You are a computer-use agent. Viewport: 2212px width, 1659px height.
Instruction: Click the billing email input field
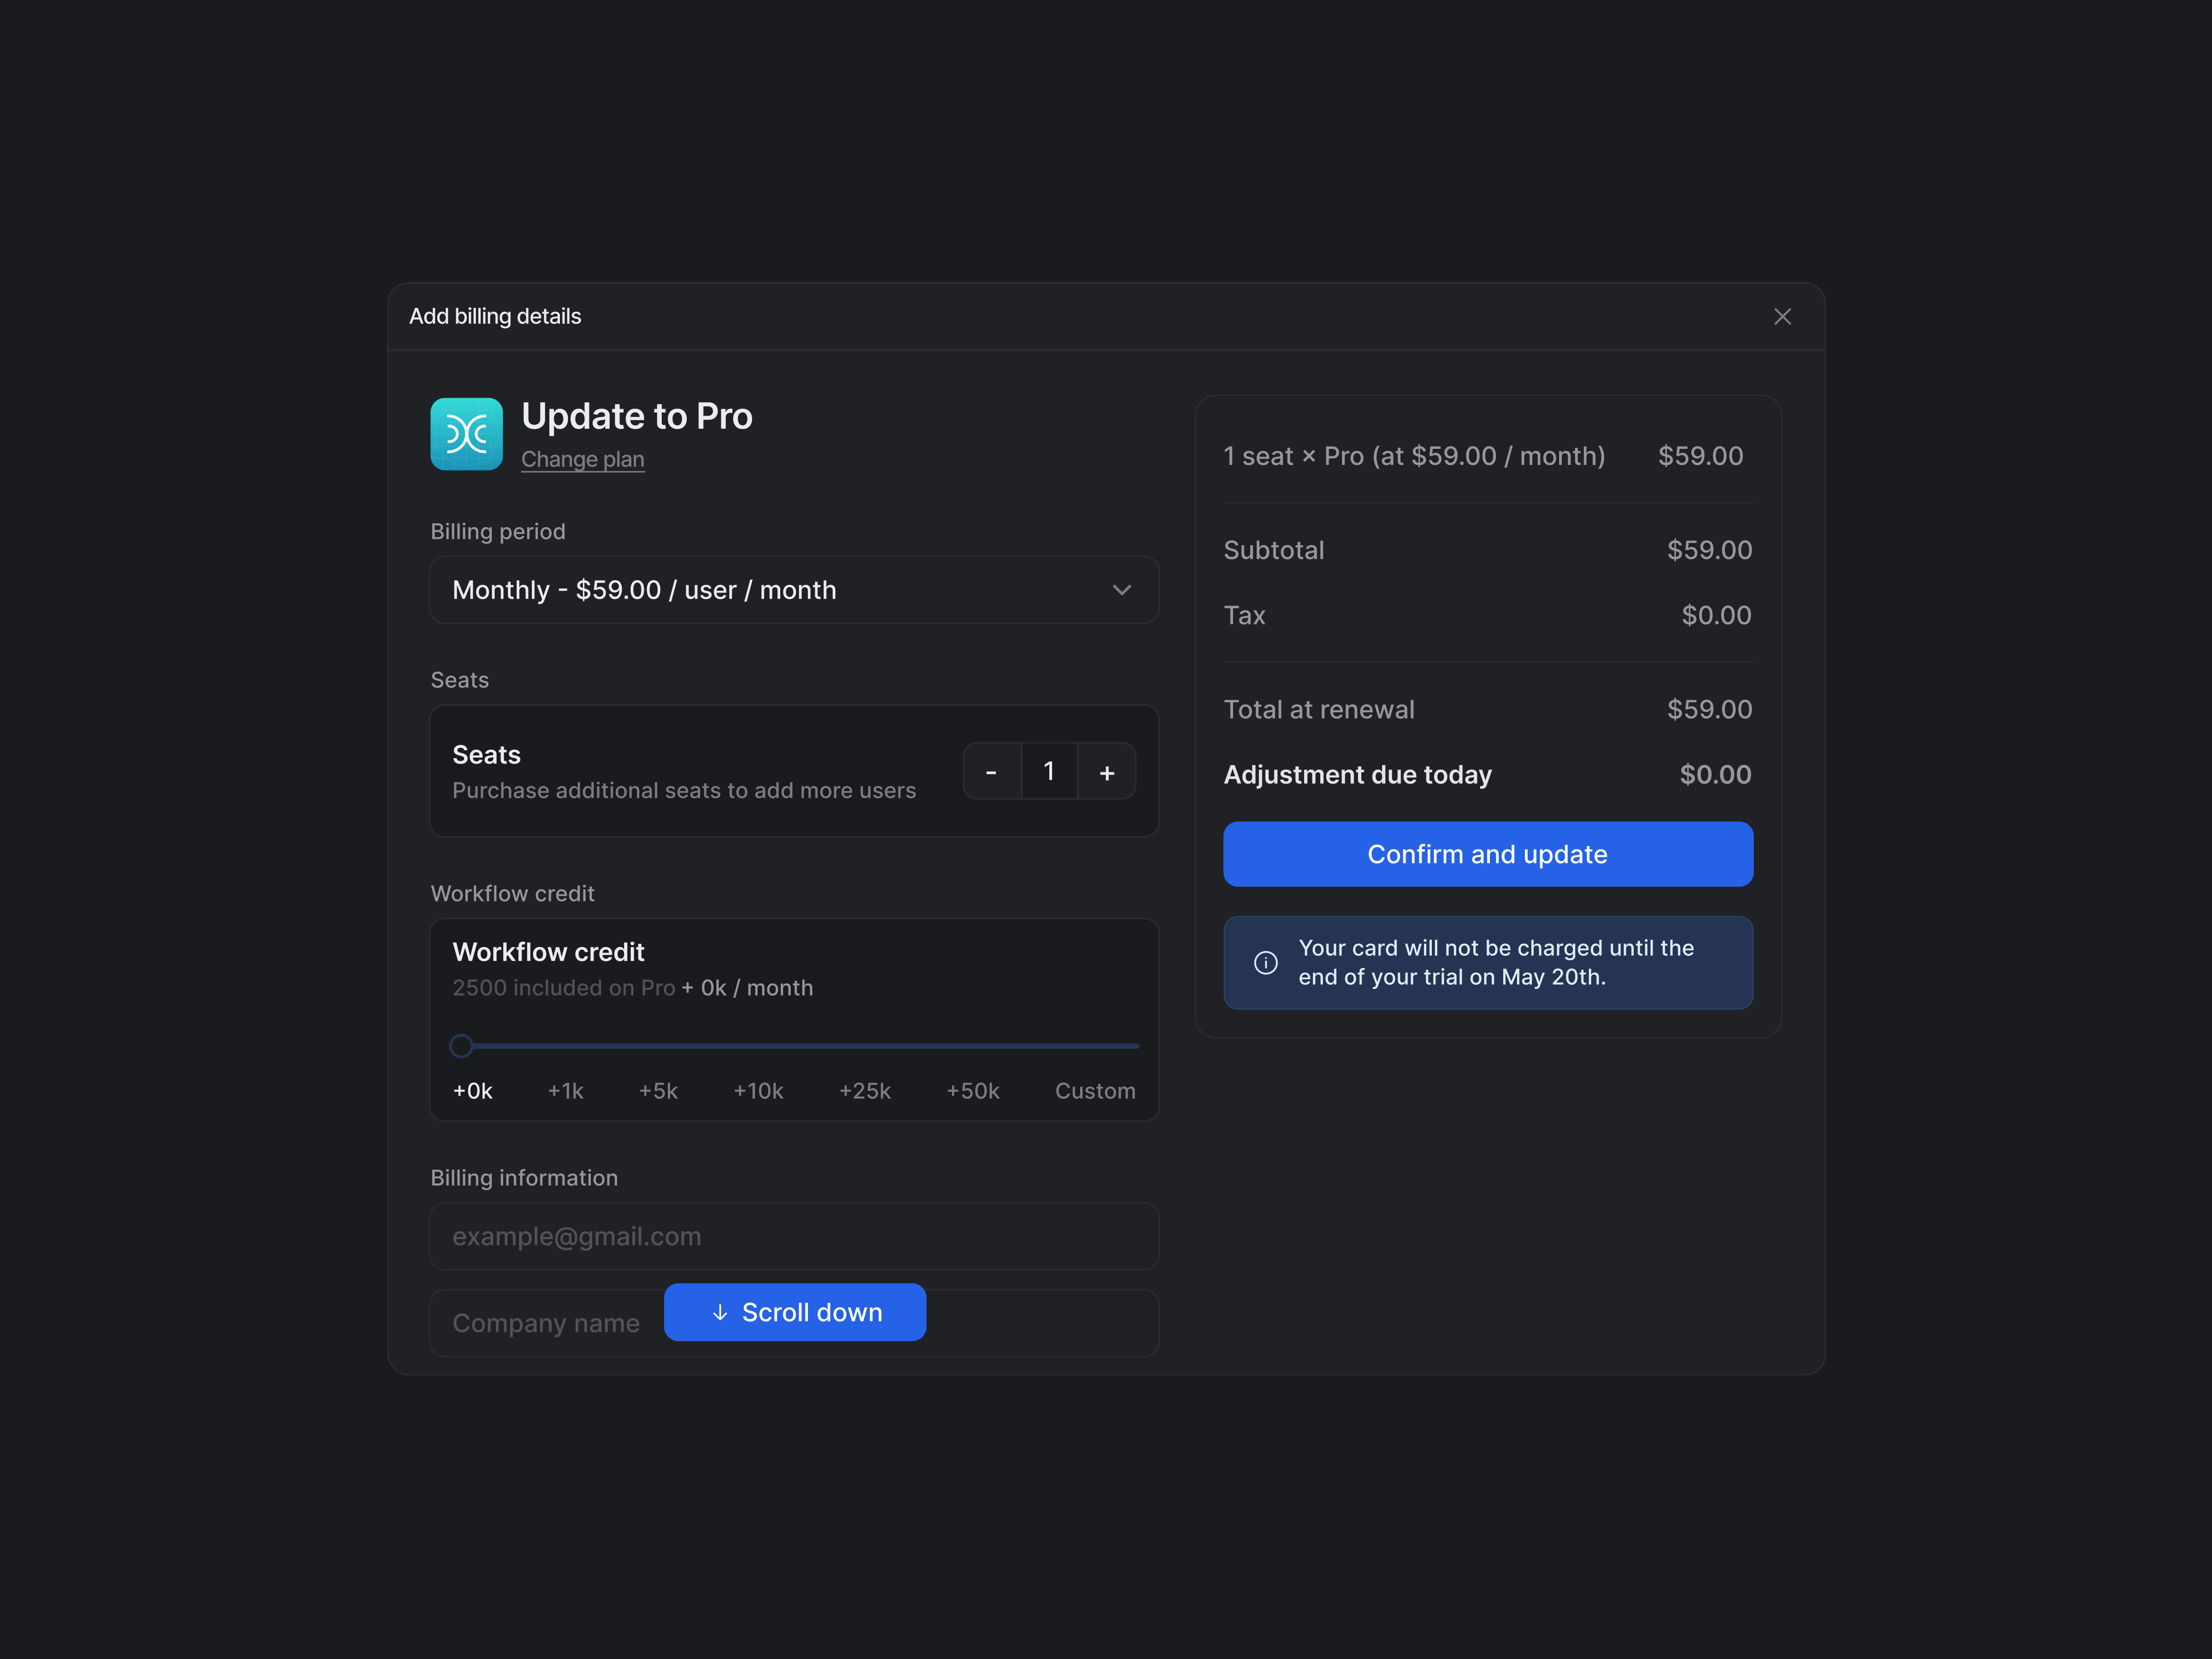pos(793,1236)
